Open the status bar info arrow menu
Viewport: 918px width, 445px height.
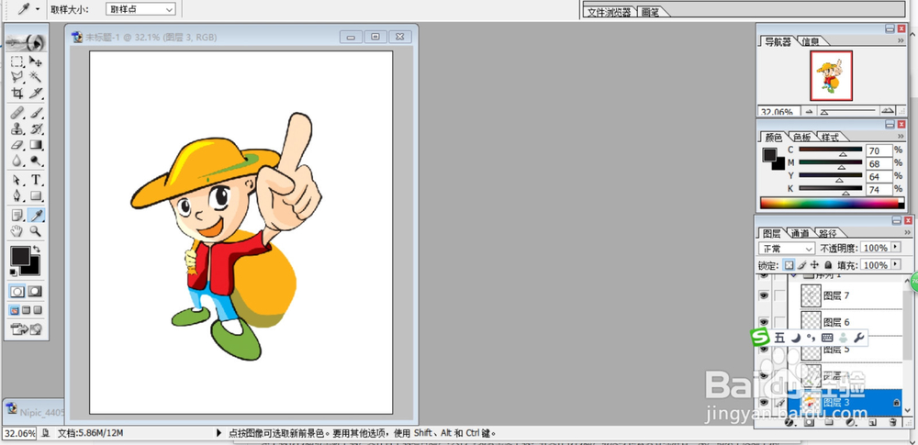[219, 433]
